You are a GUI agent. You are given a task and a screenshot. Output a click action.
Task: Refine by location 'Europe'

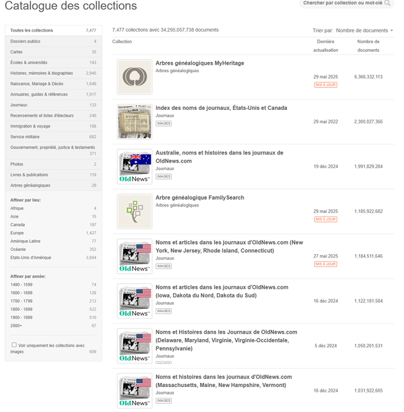point(18,233)
